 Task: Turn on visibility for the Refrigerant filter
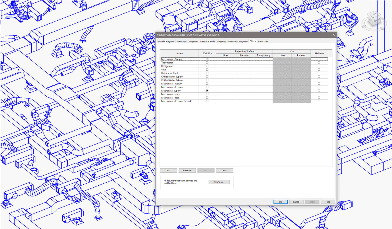pos(207,66)
